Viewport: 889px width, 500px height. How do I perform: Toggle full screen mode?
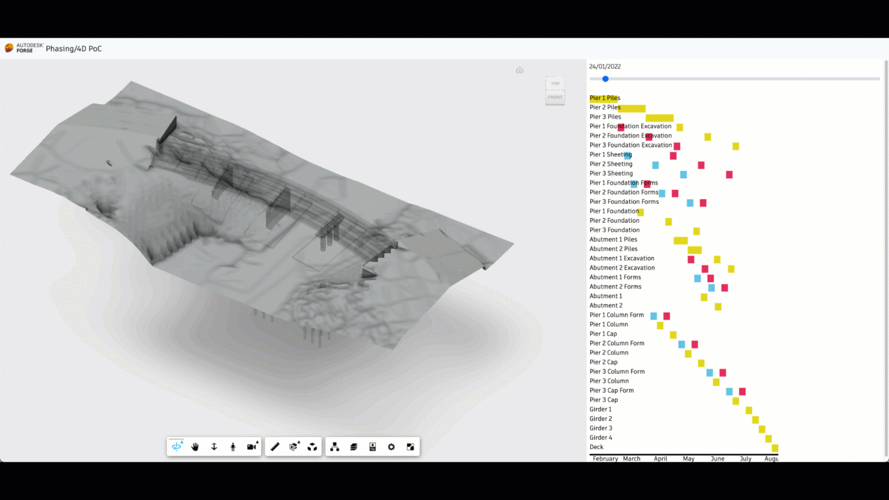coord(410,447)
